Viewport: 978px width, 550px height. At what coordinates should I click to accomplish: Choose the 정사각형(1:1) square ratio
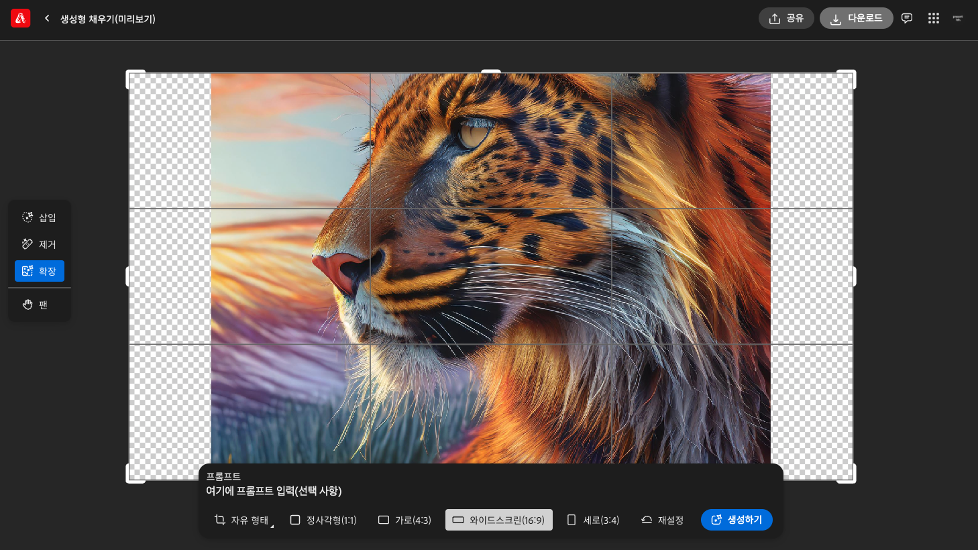pyautogui.click(x=323, y=520)
